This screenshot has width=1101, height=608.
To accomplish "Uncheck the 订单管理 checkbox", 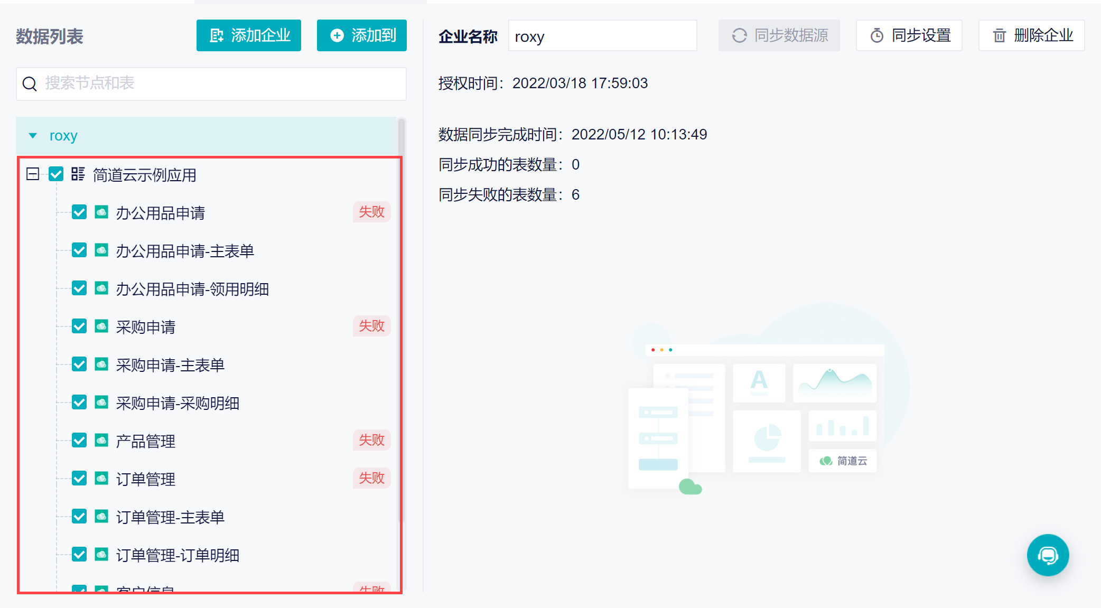I will point(79,479).
